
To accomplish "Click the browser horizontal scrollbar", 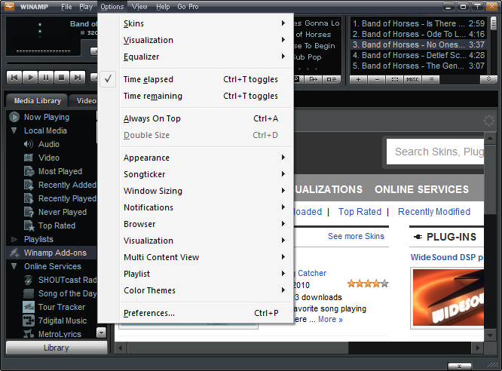I will point(238,348).
